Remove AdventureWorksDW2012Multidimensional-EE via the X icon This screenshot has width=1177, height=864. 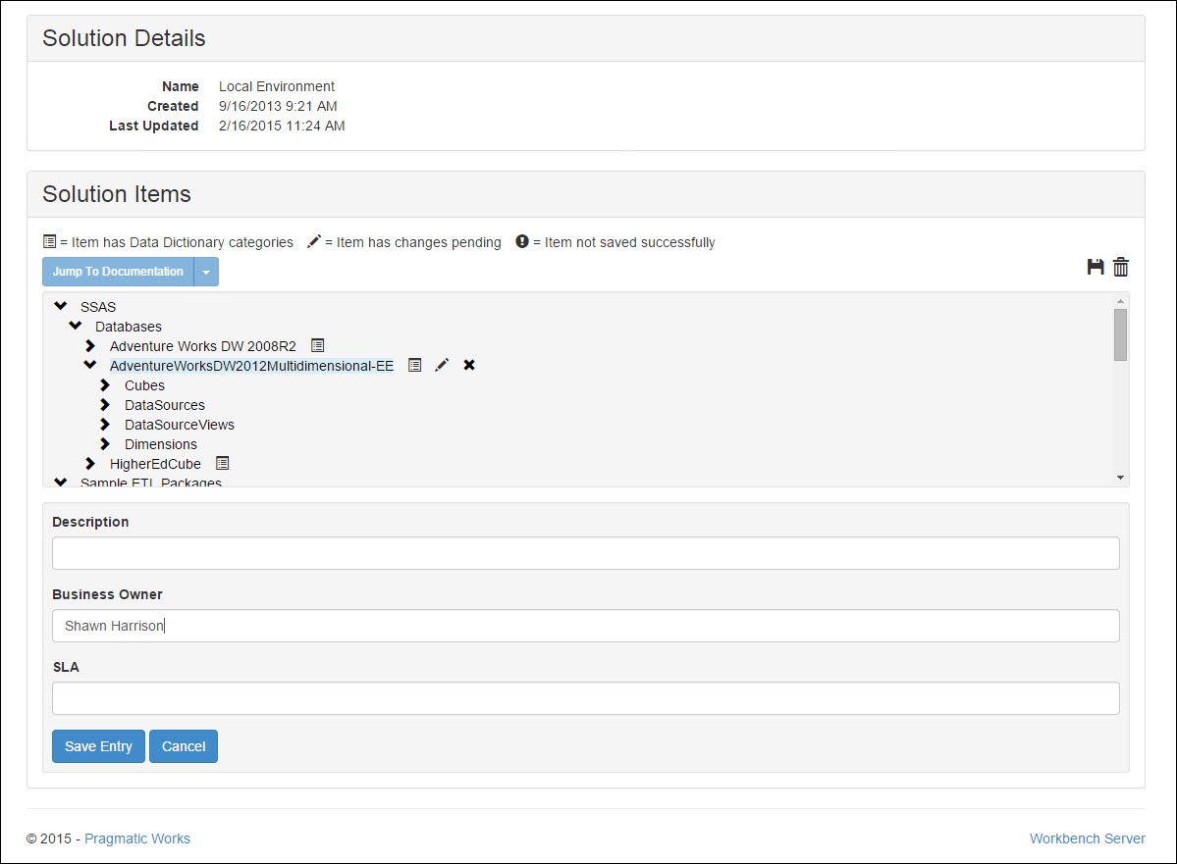point(469,365)
